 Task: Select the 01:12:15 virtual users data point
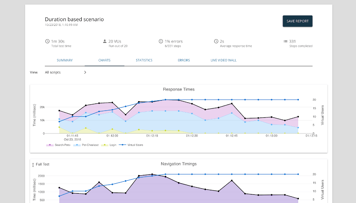click(152, 101)
